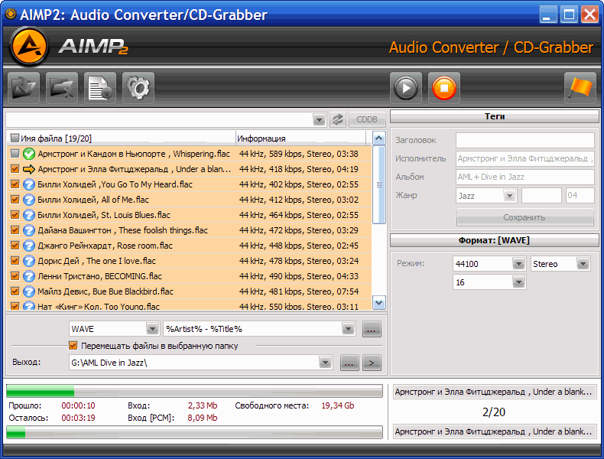
Task: Expand the 44100 sample rate dropdown
Action: 519,264
